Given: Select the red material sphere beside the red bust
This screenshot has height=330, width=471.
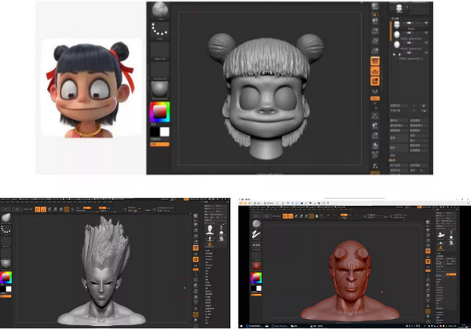Looking at the screenshot, I should pos(254,266).
